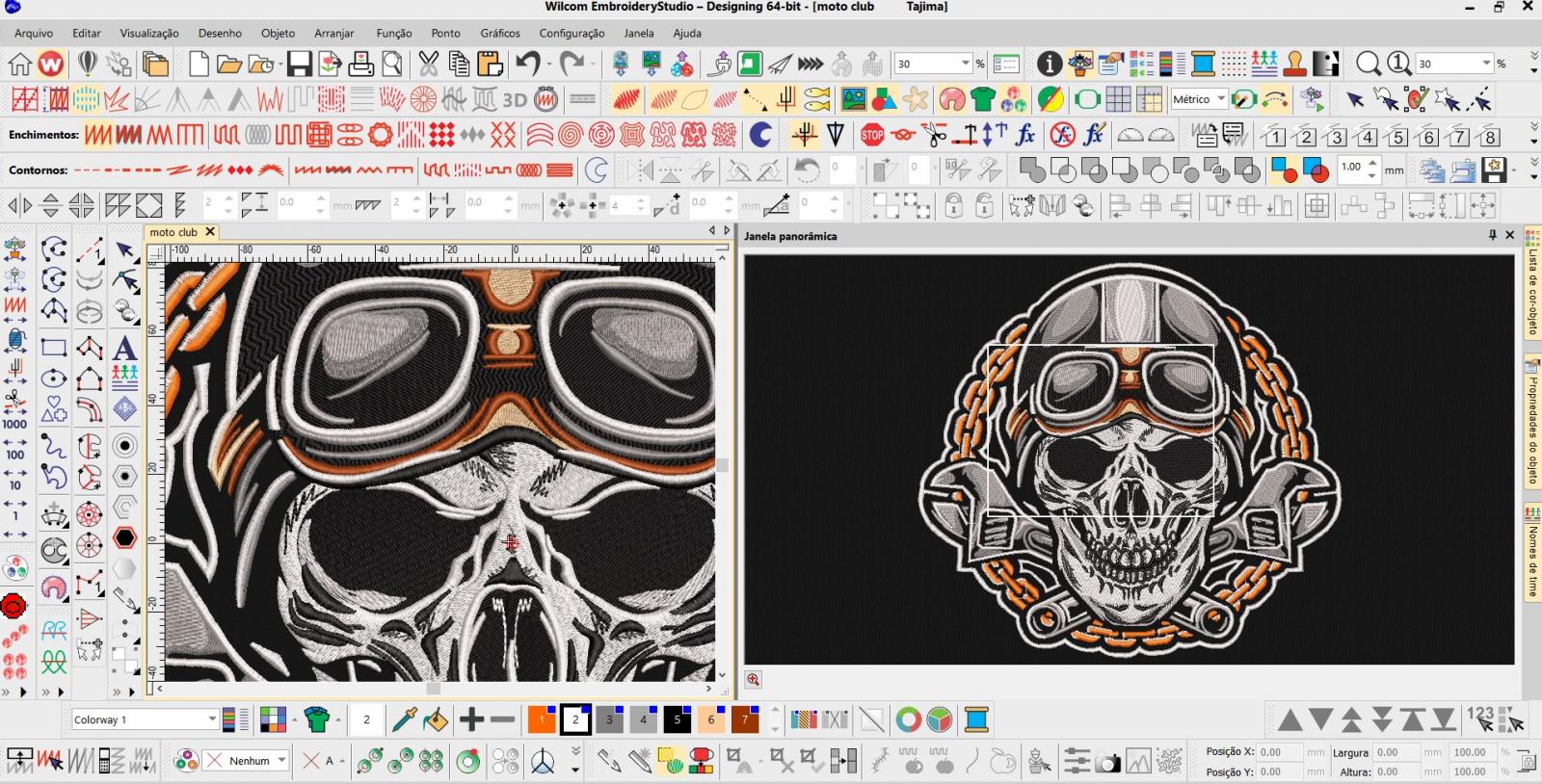Expand the undo history dropdown arrow
1542x784 pixels.
pyautogui.click(x=548, y=65)
